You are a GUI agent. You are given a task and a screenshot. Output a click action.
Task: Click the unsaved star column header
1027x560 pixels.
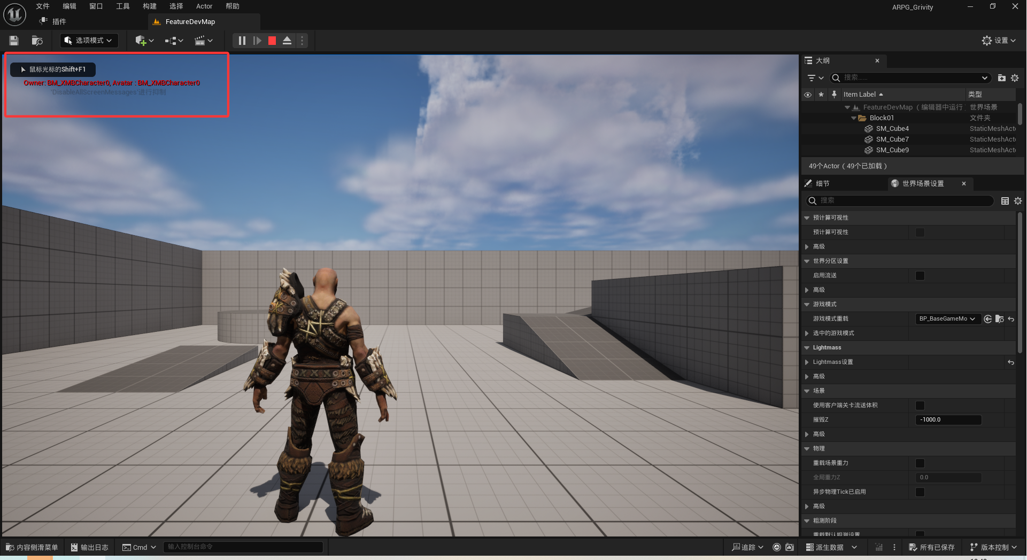pos(821,95)
